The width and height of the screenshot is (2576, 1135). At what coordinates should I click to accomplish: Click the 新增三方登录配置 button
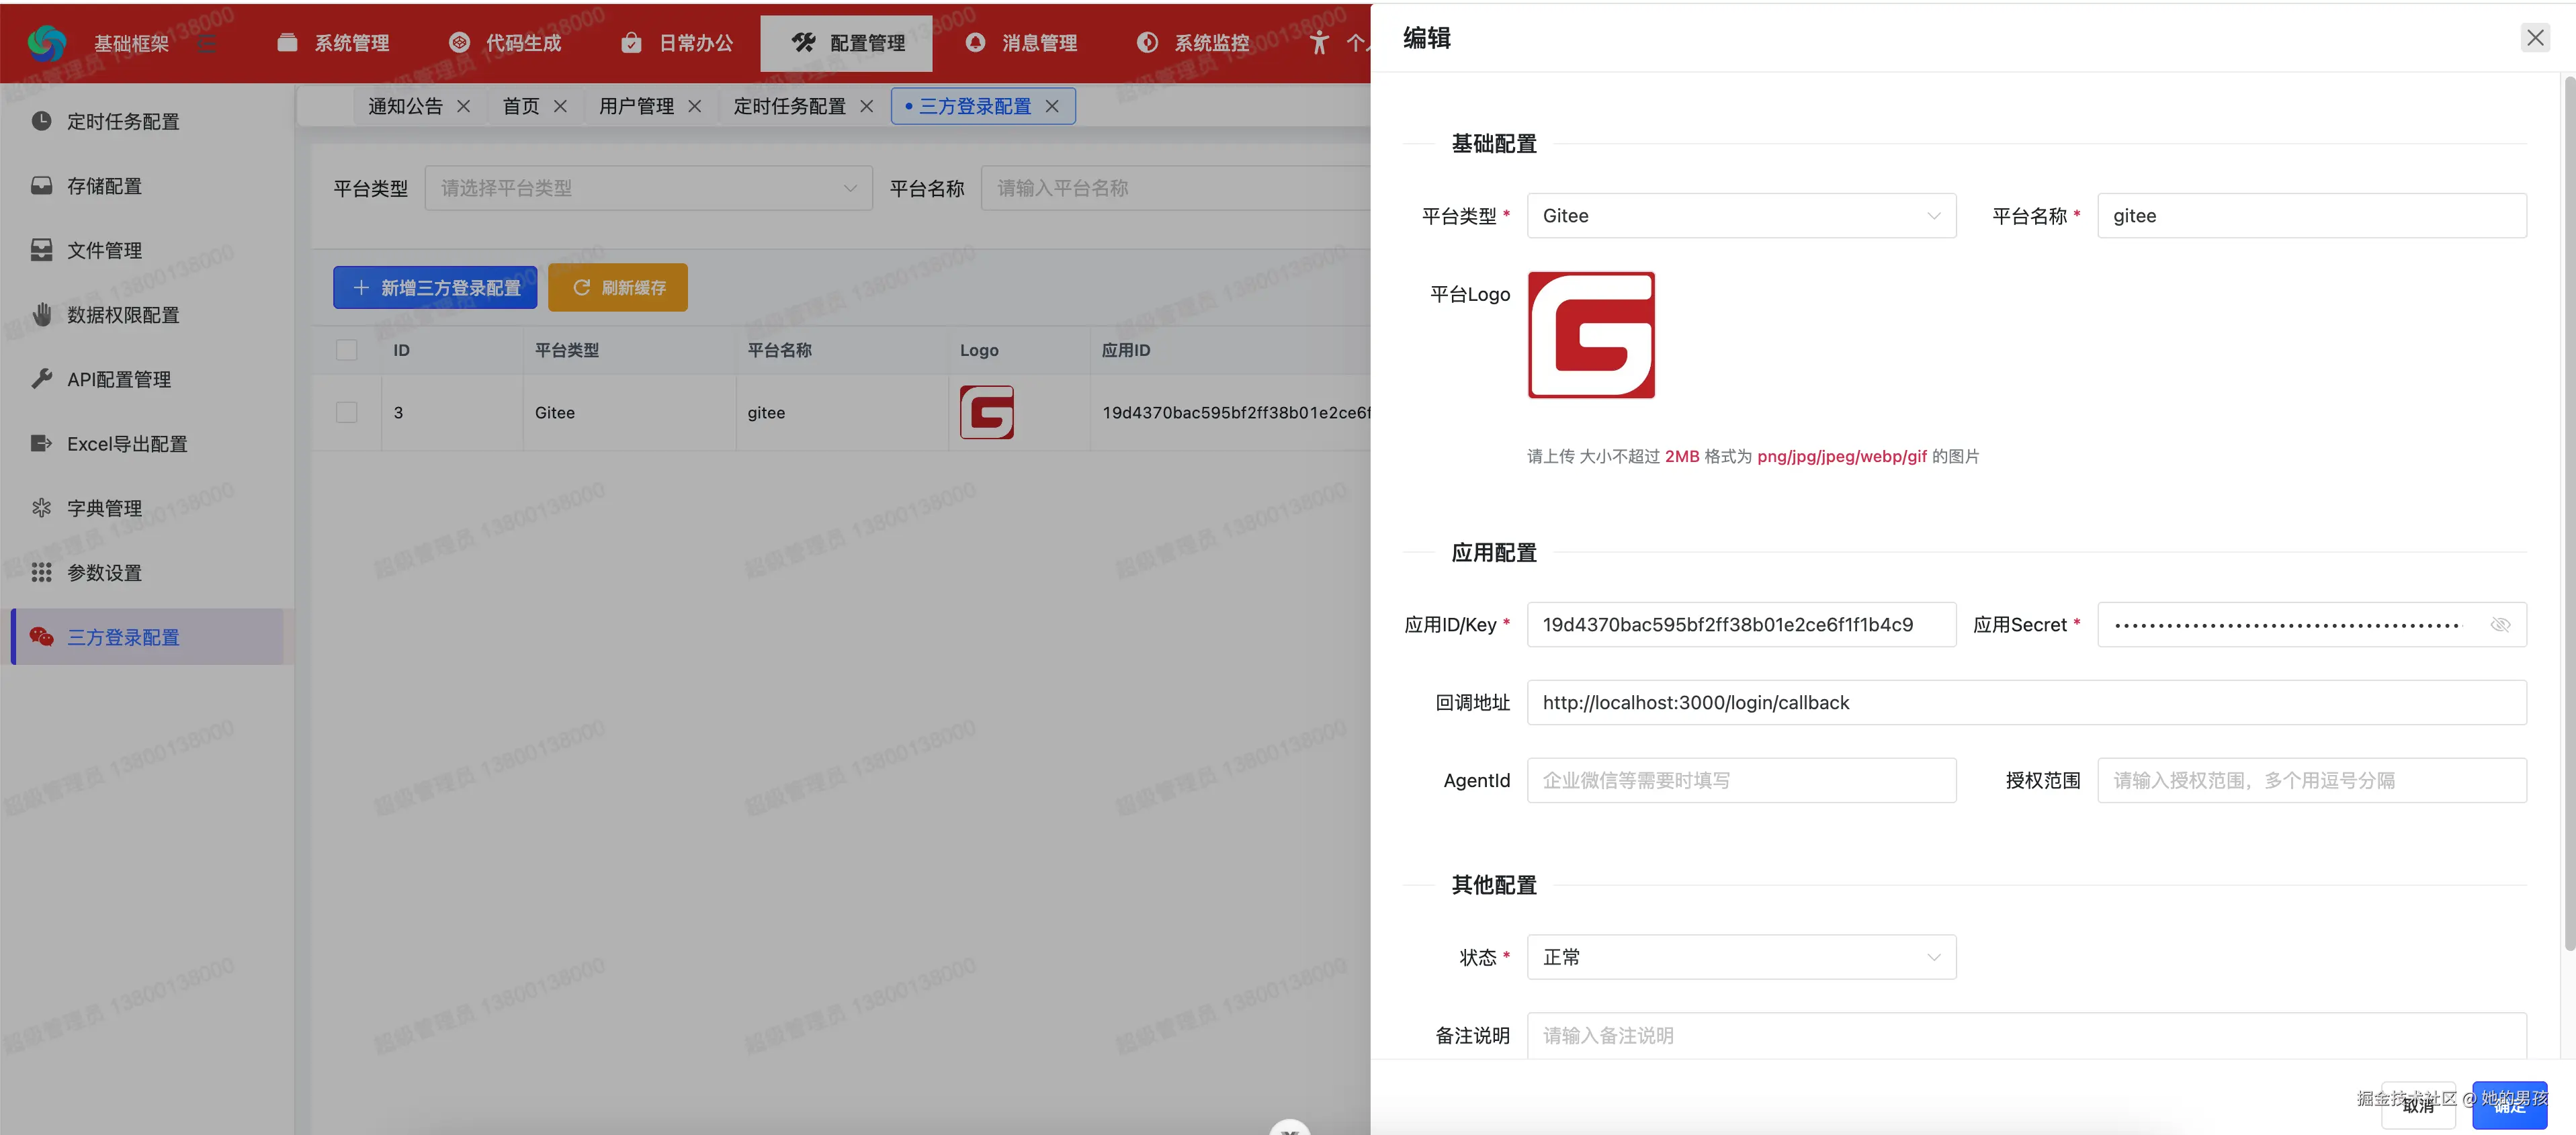[x=435, y=288]
